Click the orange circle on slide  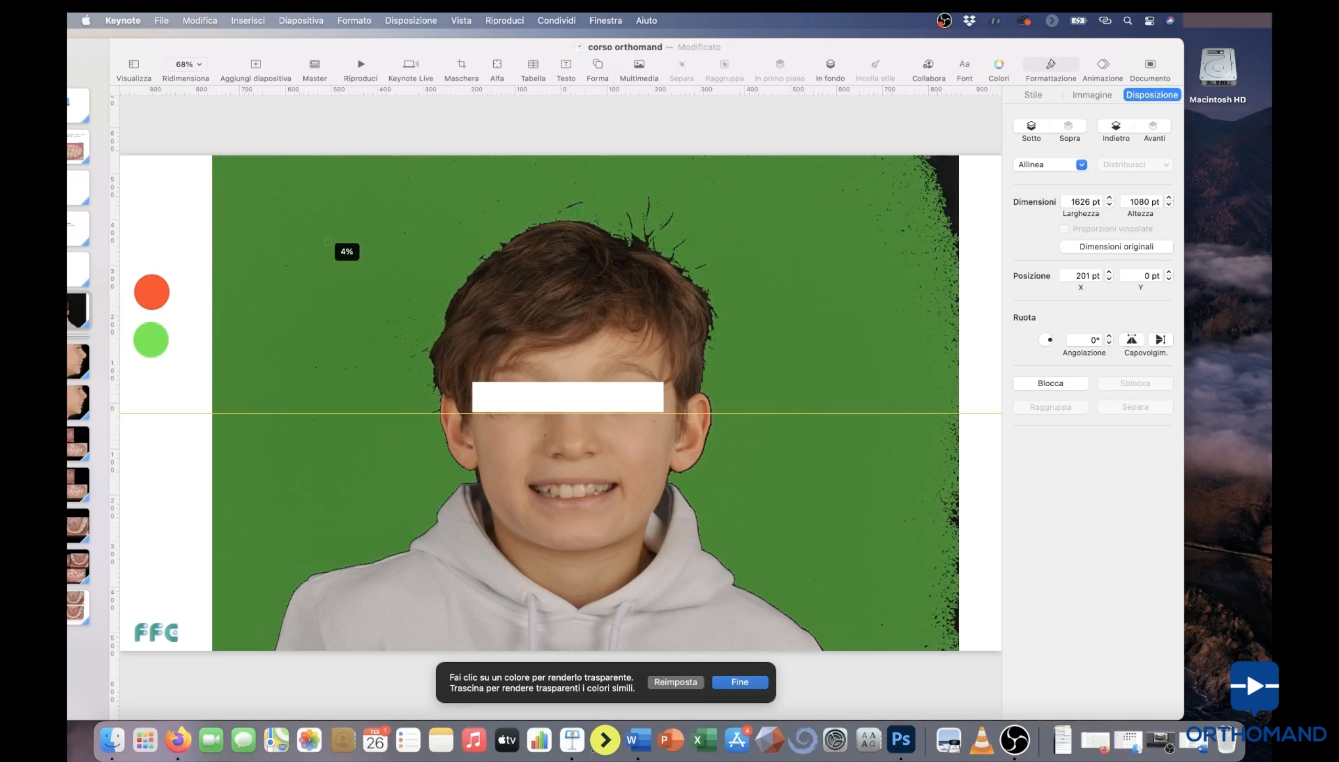(x=151, y=292)
